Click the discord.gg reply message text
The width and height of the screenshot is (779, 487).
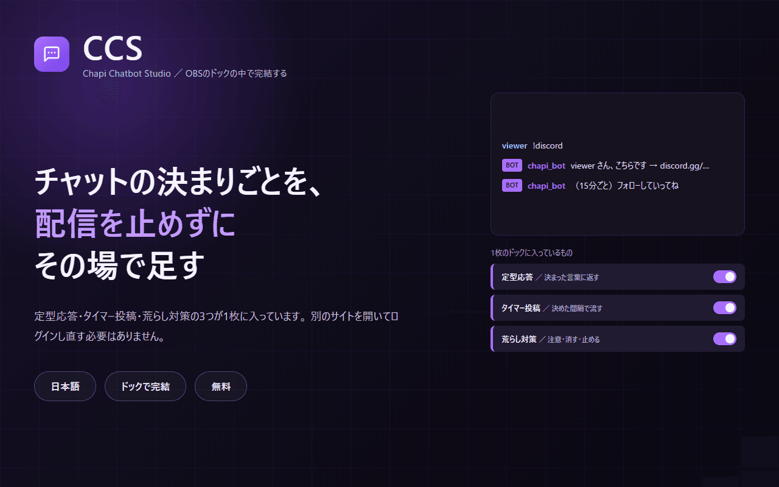click(640, 166)
